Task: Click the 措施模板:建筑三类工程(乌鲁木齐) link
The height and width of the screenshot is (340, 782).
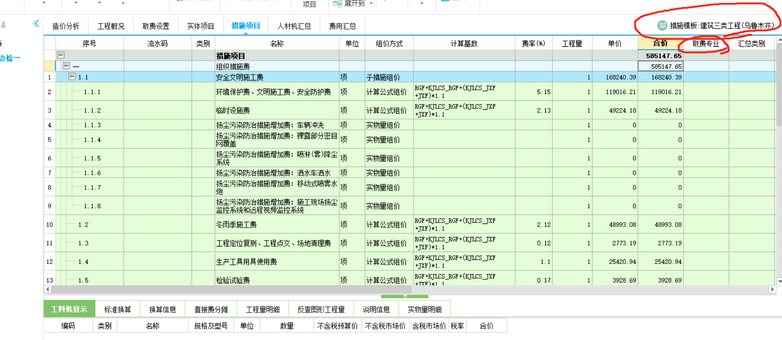Action: click(722, 26)
